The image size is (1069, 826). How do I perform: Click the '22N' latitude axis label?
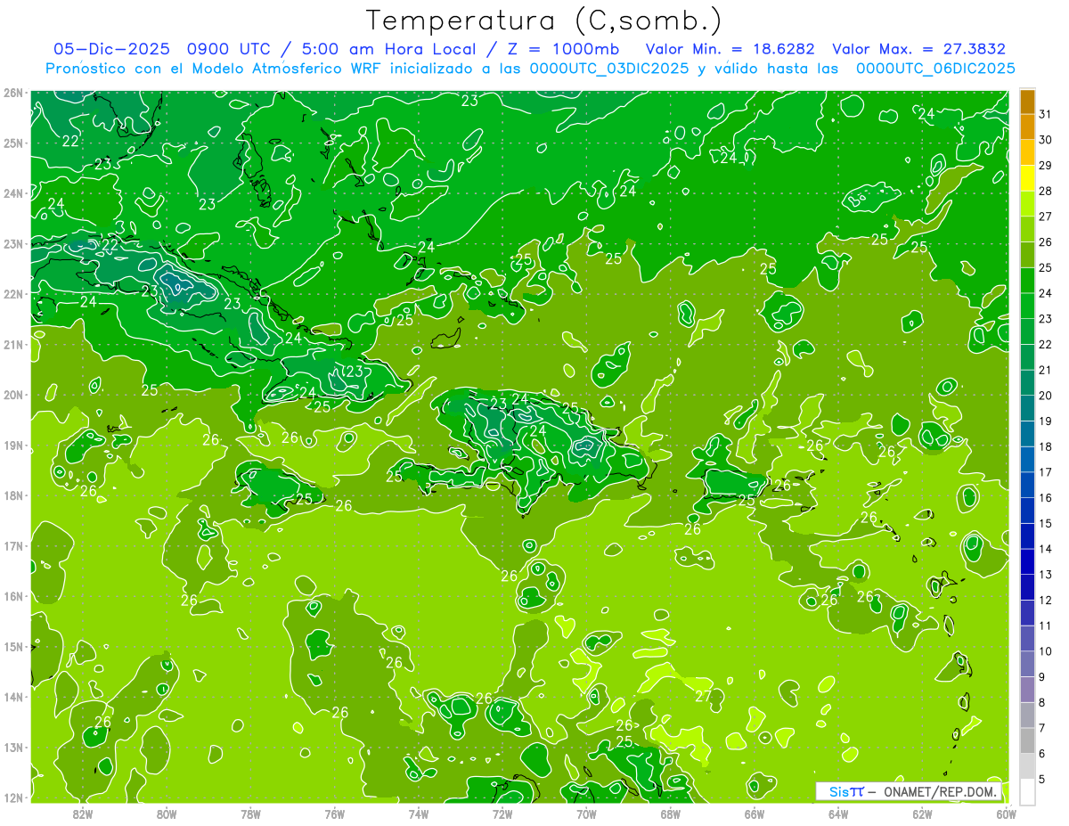click(x=12, y=294)
